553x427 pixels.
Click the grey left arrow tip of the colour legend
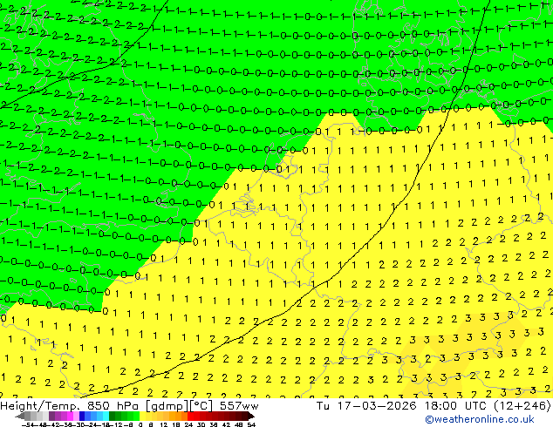(x=20, y=416)
